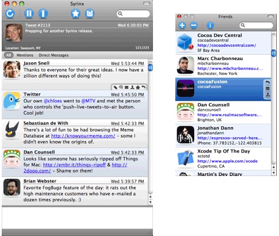279x236 pixels.
Task: Open the www.mbcharbonneau.c... link
Action: [230, 69]
